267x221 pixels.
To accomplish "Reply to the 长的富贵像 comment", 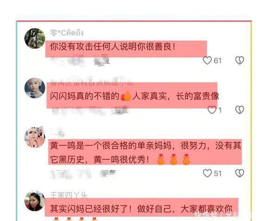I will tap(121, 111).
